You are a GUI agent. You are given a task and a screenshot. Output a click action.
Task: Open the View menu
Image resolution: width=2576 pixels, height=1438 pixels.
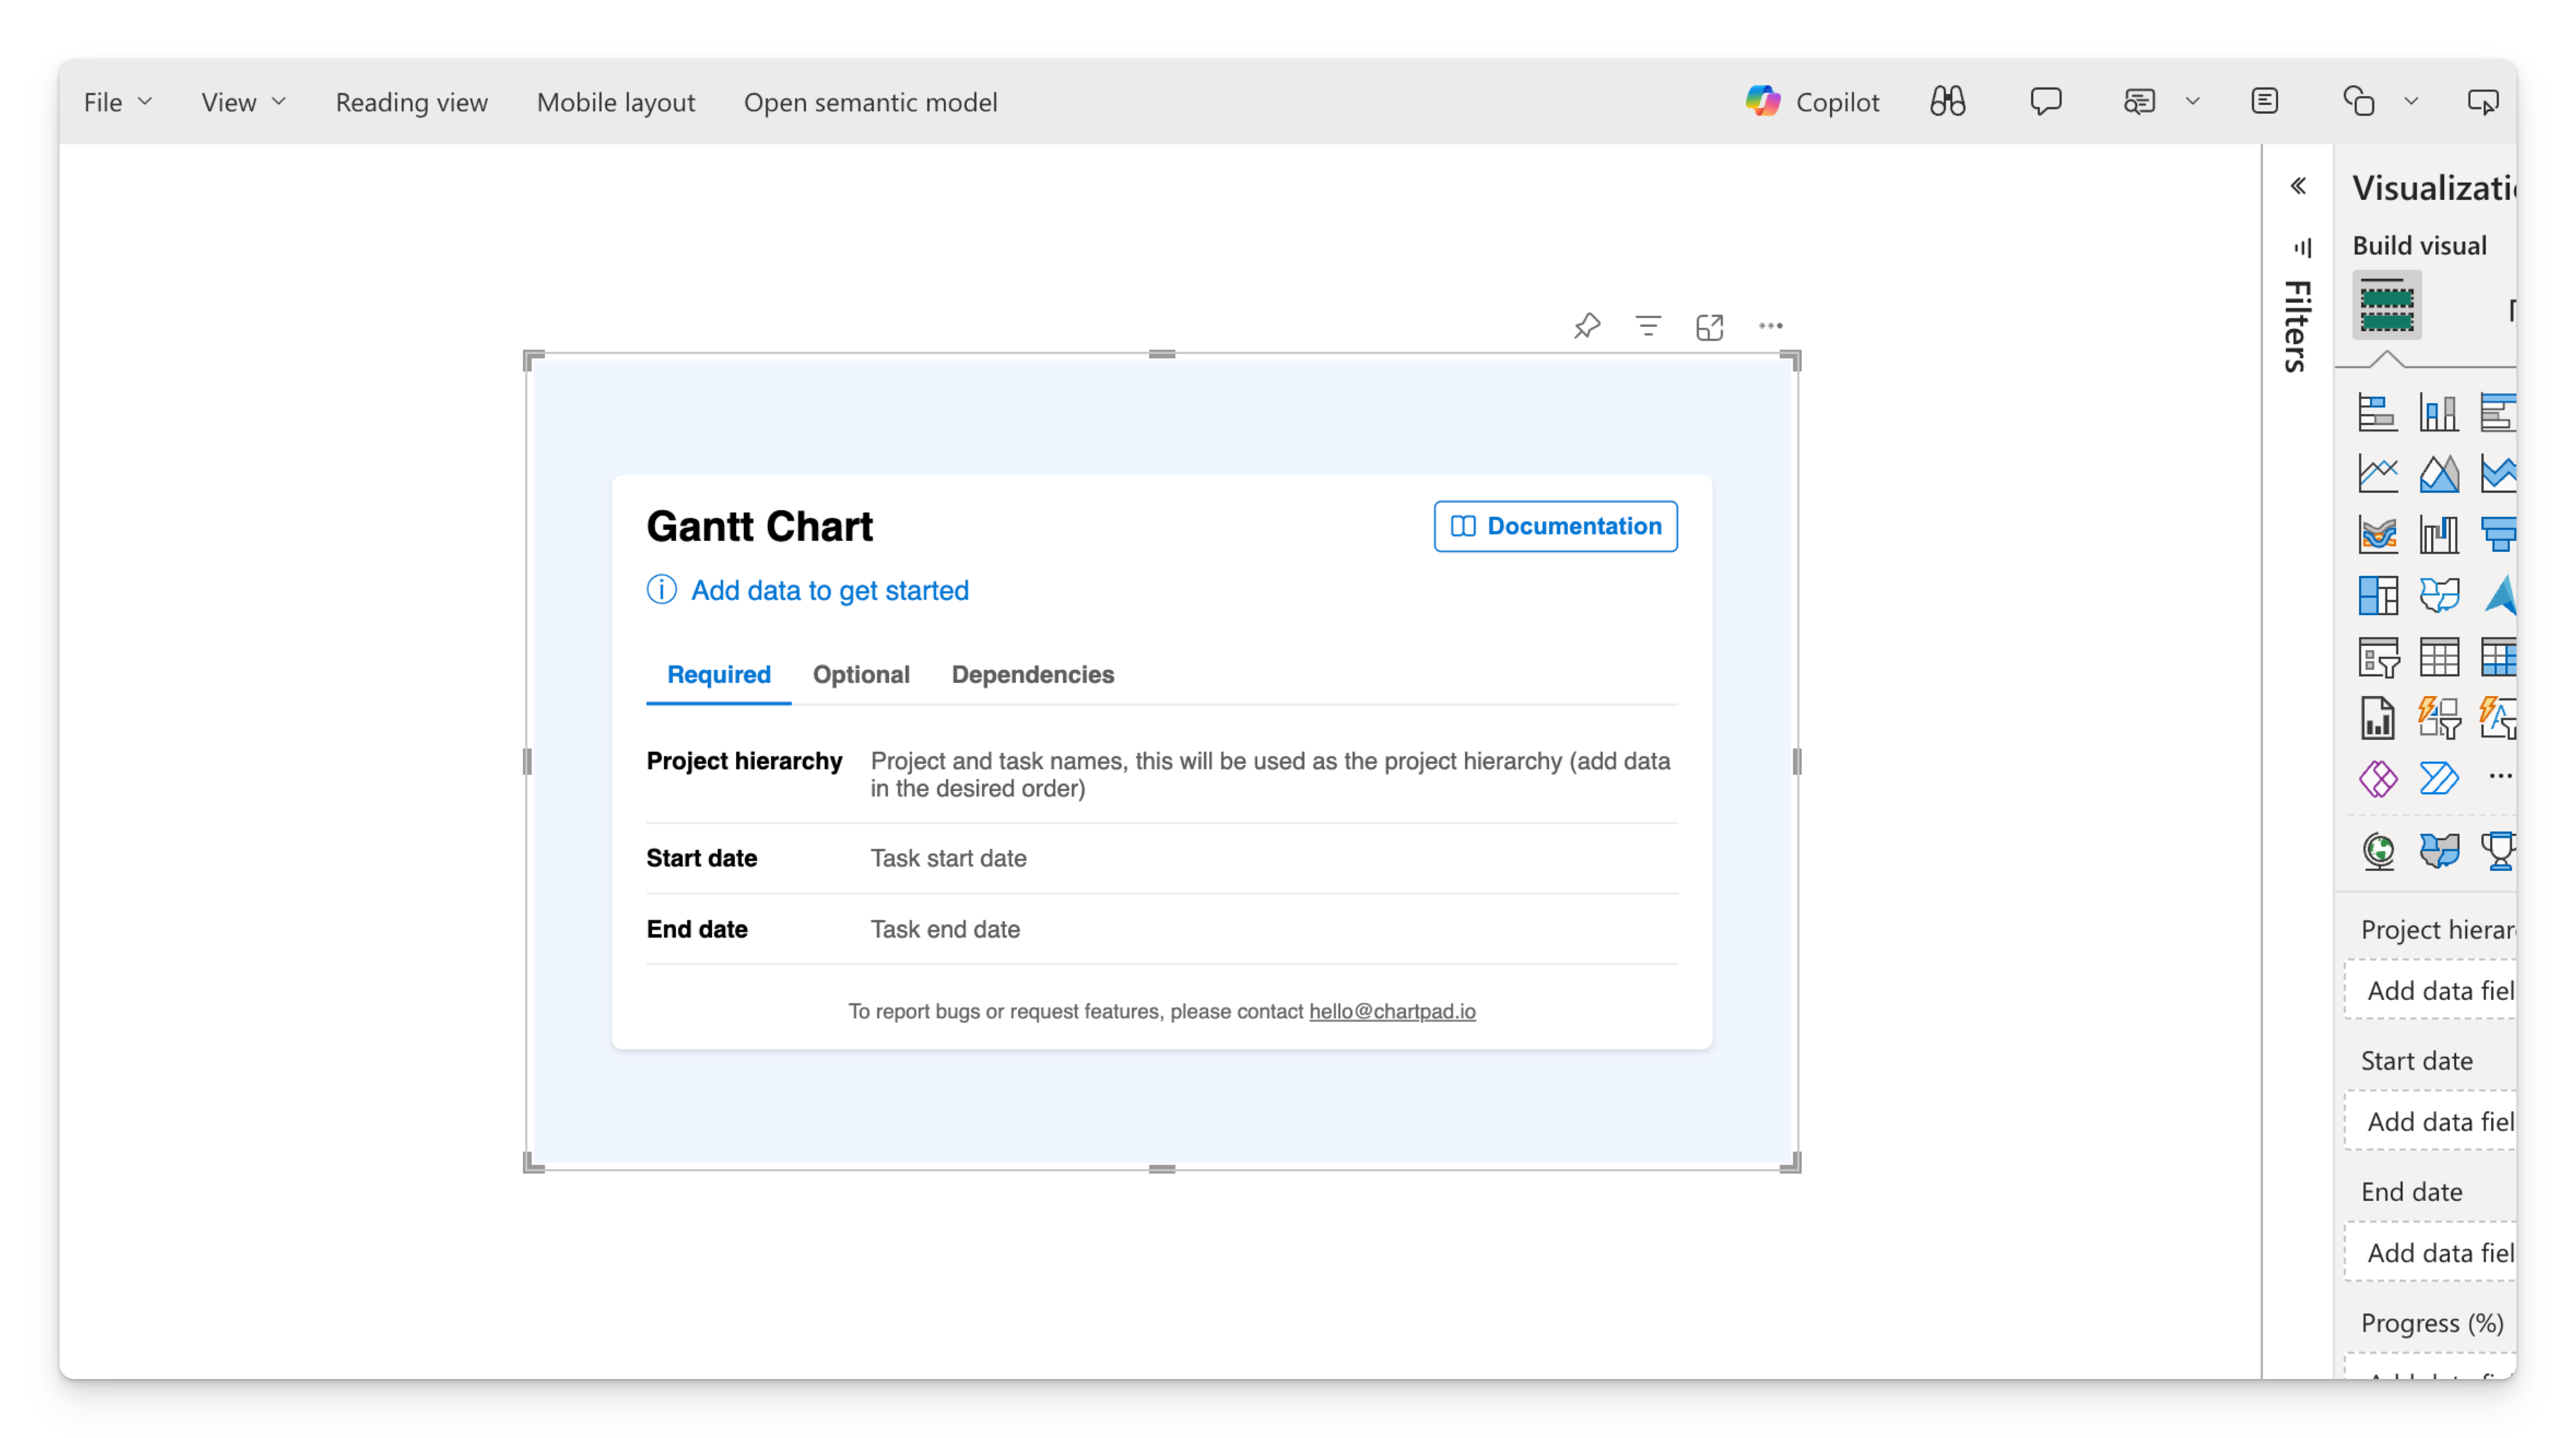243,102
